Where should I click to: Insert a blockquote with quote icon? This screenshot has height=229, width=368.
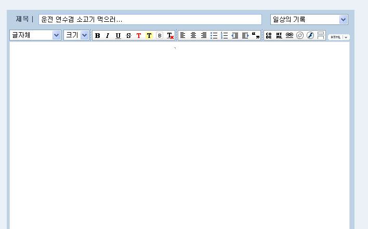pyautogui.click(x=256, y=35)
